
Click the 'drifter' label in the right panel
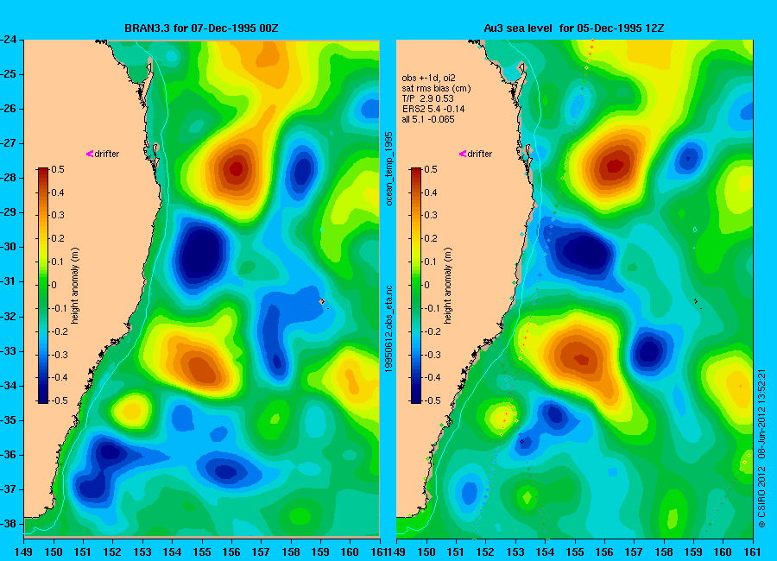[480, 154]
